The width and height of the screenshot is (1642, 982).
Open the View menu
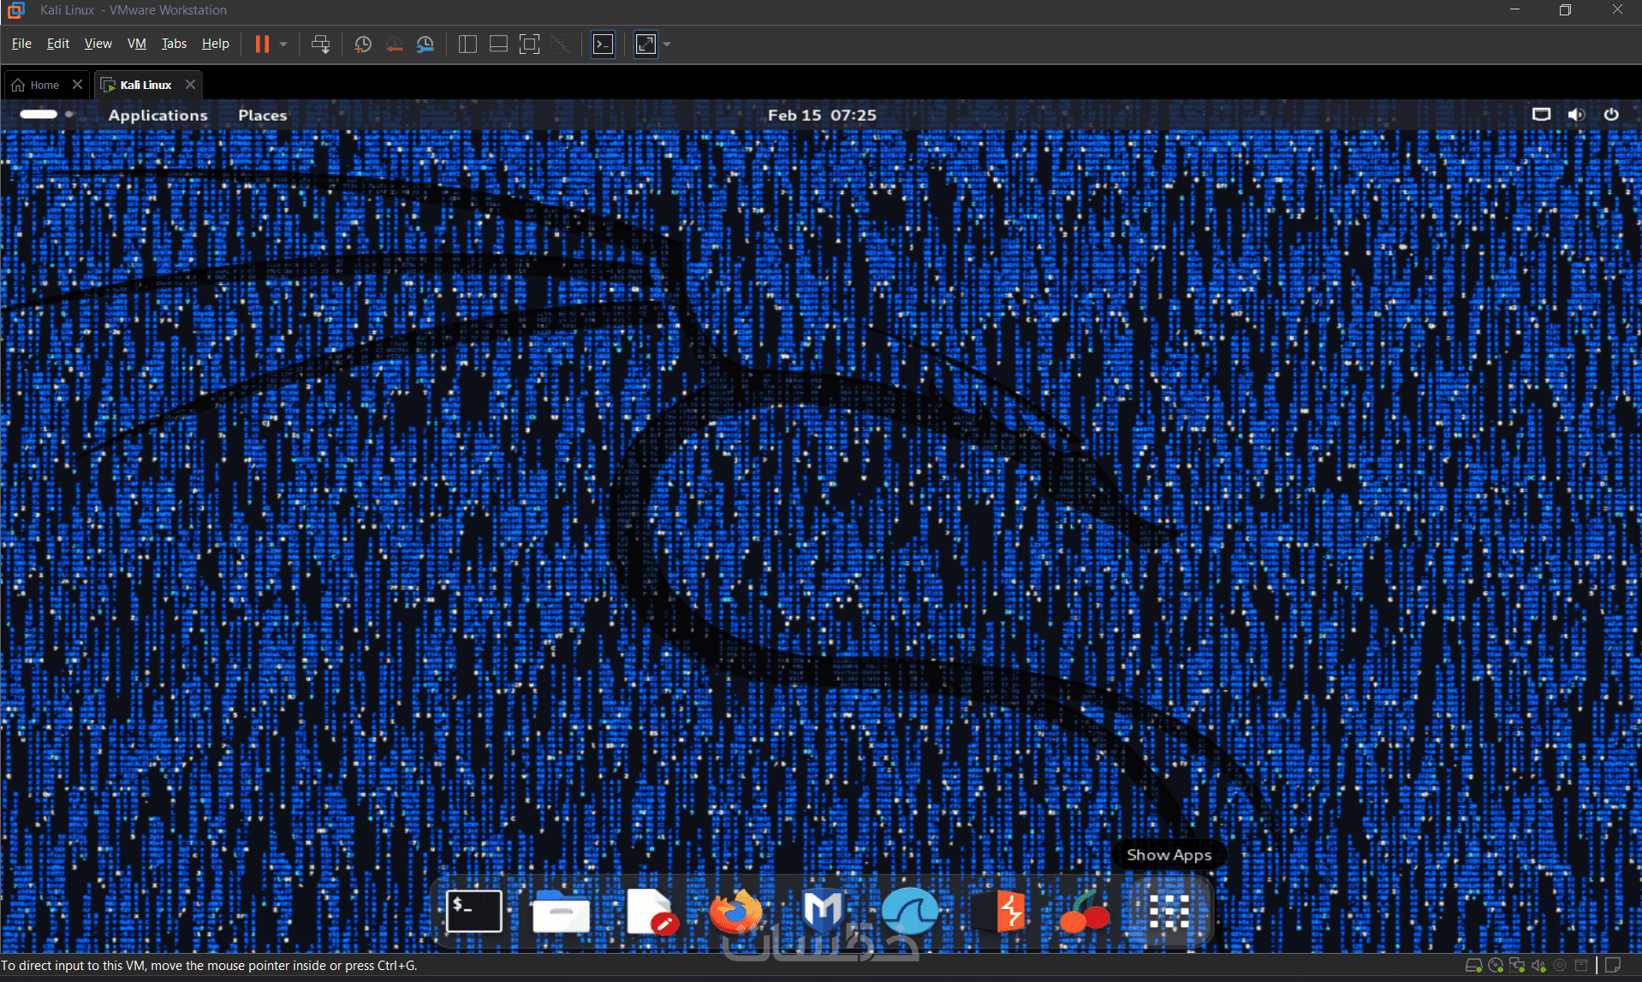coord(98,44)
